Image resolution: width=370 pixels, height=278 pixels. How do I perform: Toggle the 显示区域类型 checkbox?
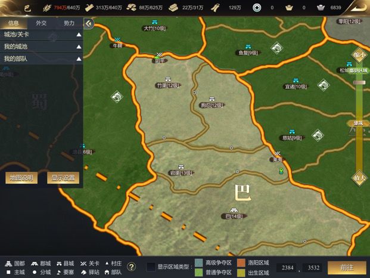(x=151, y=267)
